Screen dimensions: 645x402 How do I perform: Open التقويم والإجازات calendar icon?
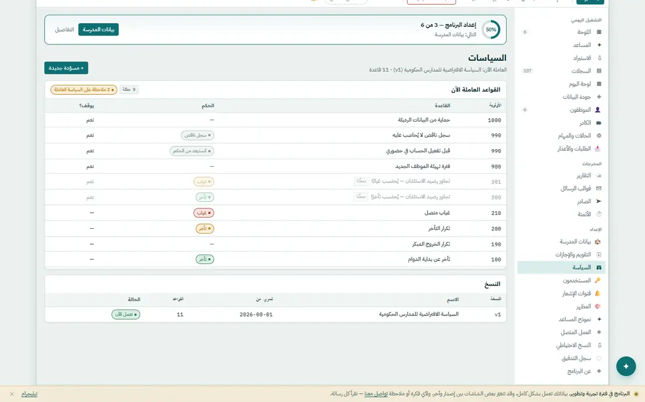click(x=599, y=255)
